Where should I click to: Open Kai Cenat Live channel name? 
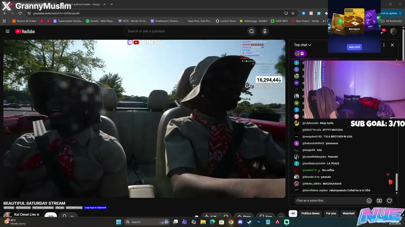click(25, 215)
